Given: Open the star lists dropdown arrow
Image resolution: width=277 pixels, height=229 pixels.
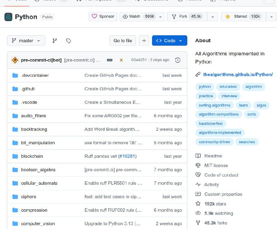Looking at the screenshot, I should point(271,17).
